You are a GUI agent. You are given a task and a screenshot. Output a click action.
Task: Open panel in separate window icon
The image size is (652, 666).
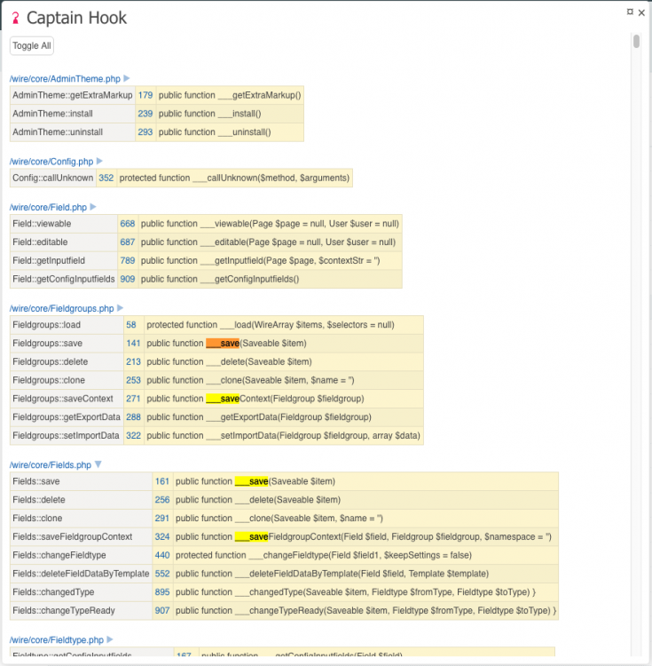(630, 12)
